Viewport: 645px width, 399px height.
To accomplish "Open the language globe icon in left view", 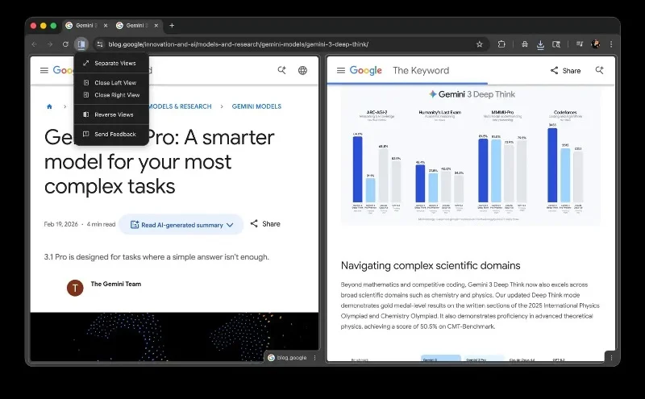I will pos(302,70).
